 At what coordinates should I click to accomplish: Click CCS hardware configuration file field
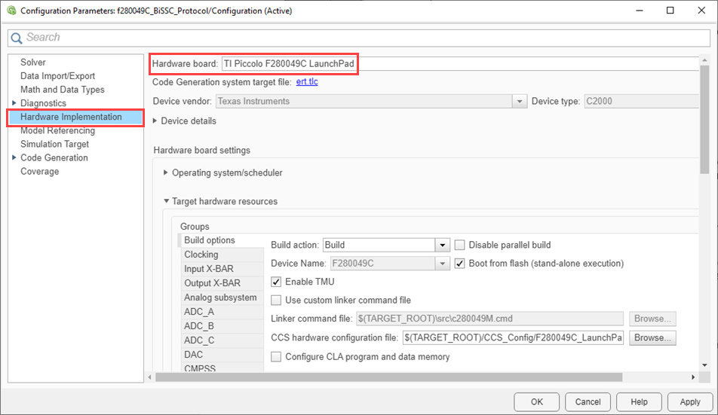[x=513, y=337]
